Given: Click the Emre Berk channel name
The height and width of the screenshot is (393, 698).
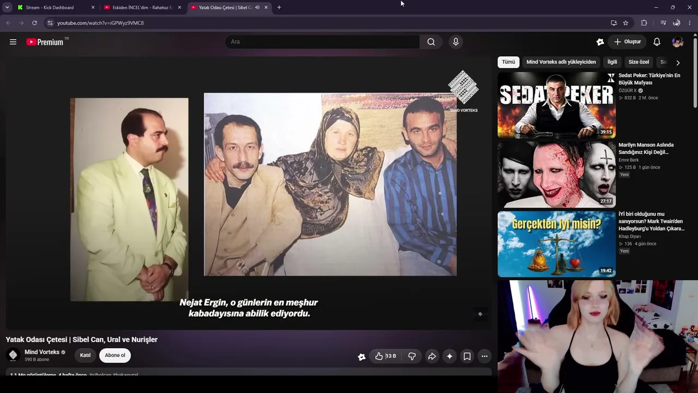Looking at the screenshot, I should pyautogui.click(x=628, y=160).
